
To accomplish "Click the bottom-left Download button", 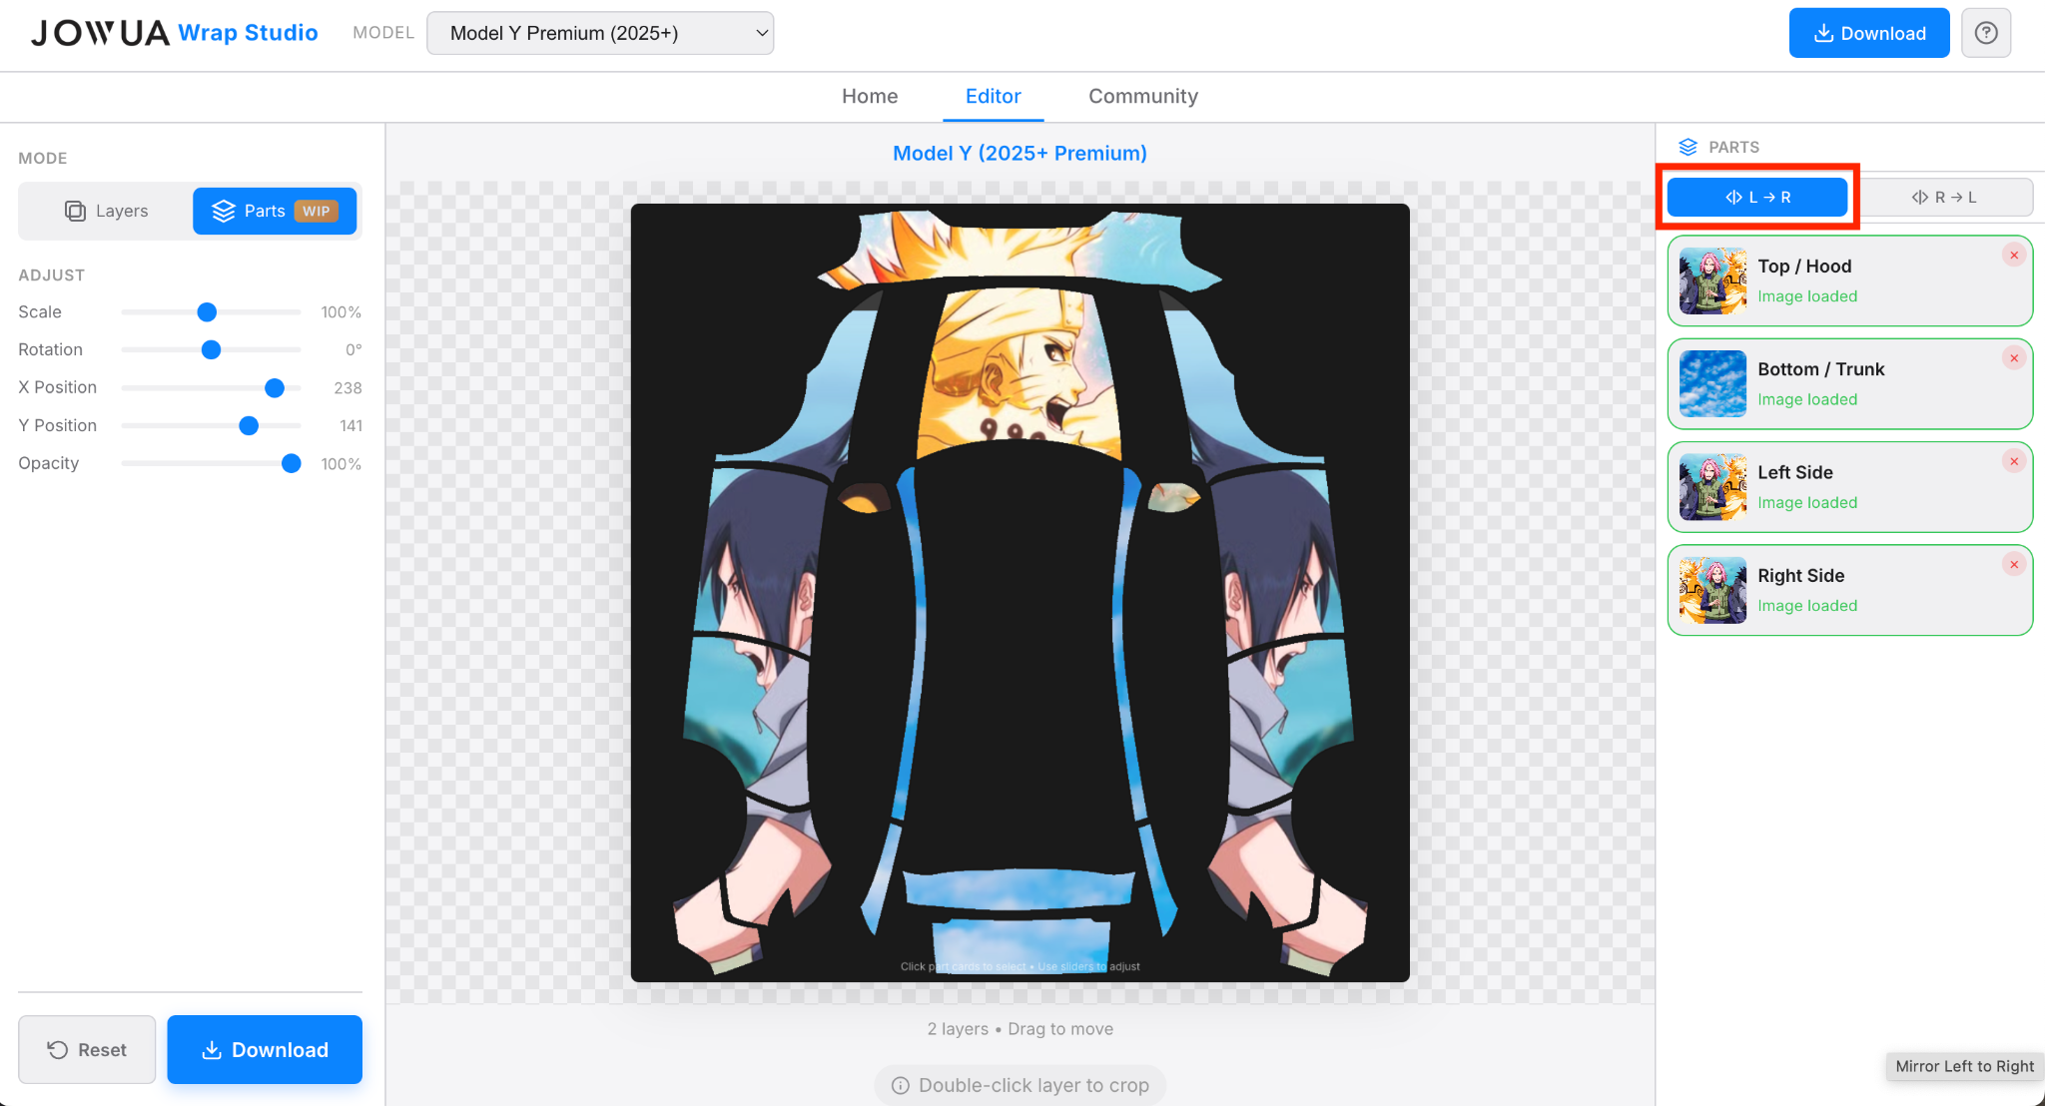I will point(265,1050).
